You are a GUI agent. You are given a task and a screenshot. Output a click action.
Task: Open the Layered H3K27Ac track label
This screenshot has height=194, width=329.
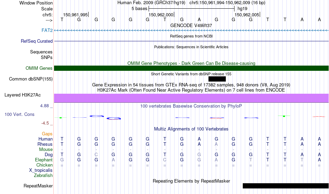click(23, 95)
